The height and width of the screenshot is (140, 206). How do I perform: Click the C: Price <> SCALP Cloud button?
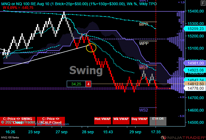point(51,121)
